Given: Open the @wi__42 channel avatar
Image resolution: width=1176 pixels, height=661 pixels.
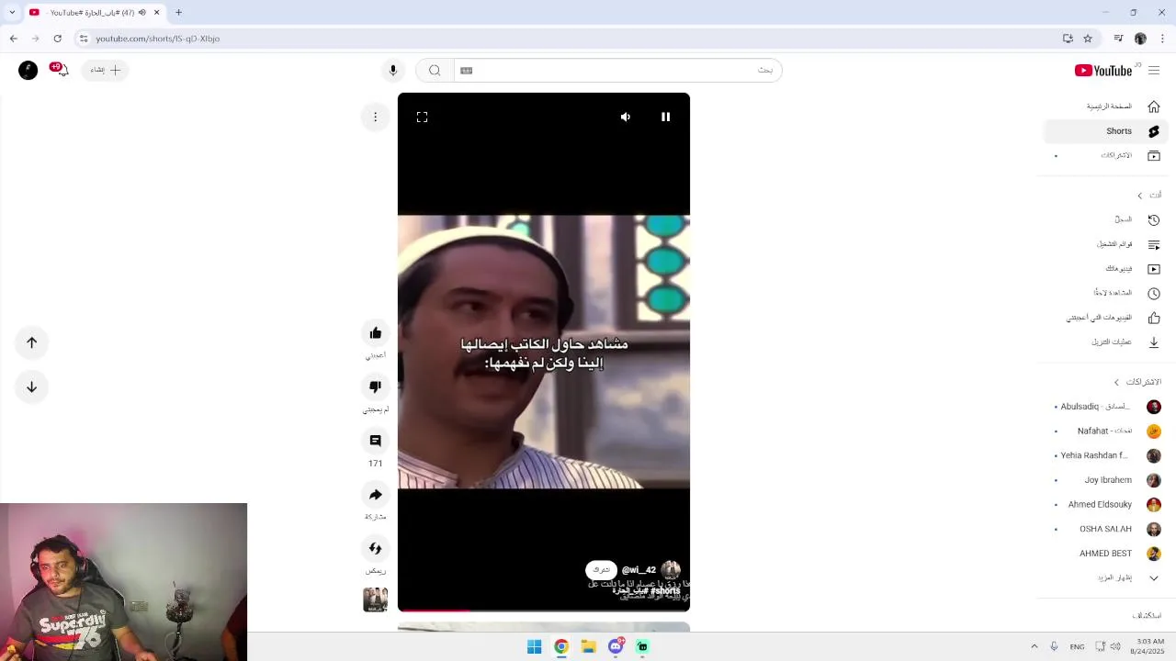Looking at the screenshot, I should click(671, 570).
